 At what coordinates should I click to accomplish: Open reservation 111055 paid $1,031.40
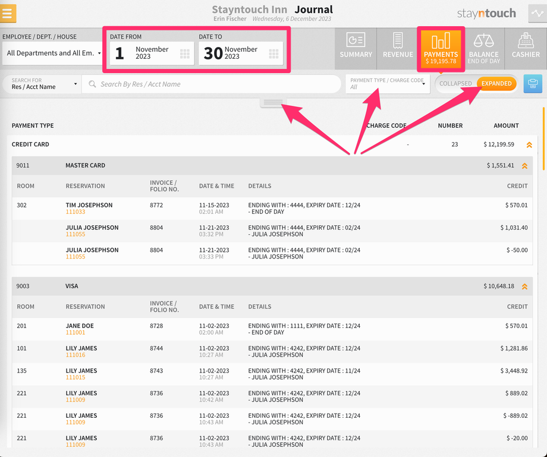pos(76,234)
